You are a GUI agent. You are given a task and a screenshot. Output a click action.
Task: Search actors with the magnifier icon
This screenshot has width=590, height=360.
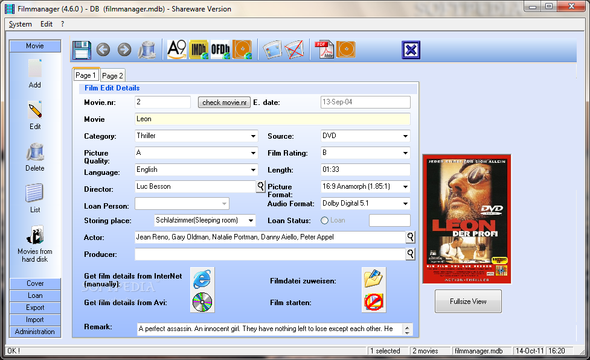pyautogui.click(x=410, y=237)
